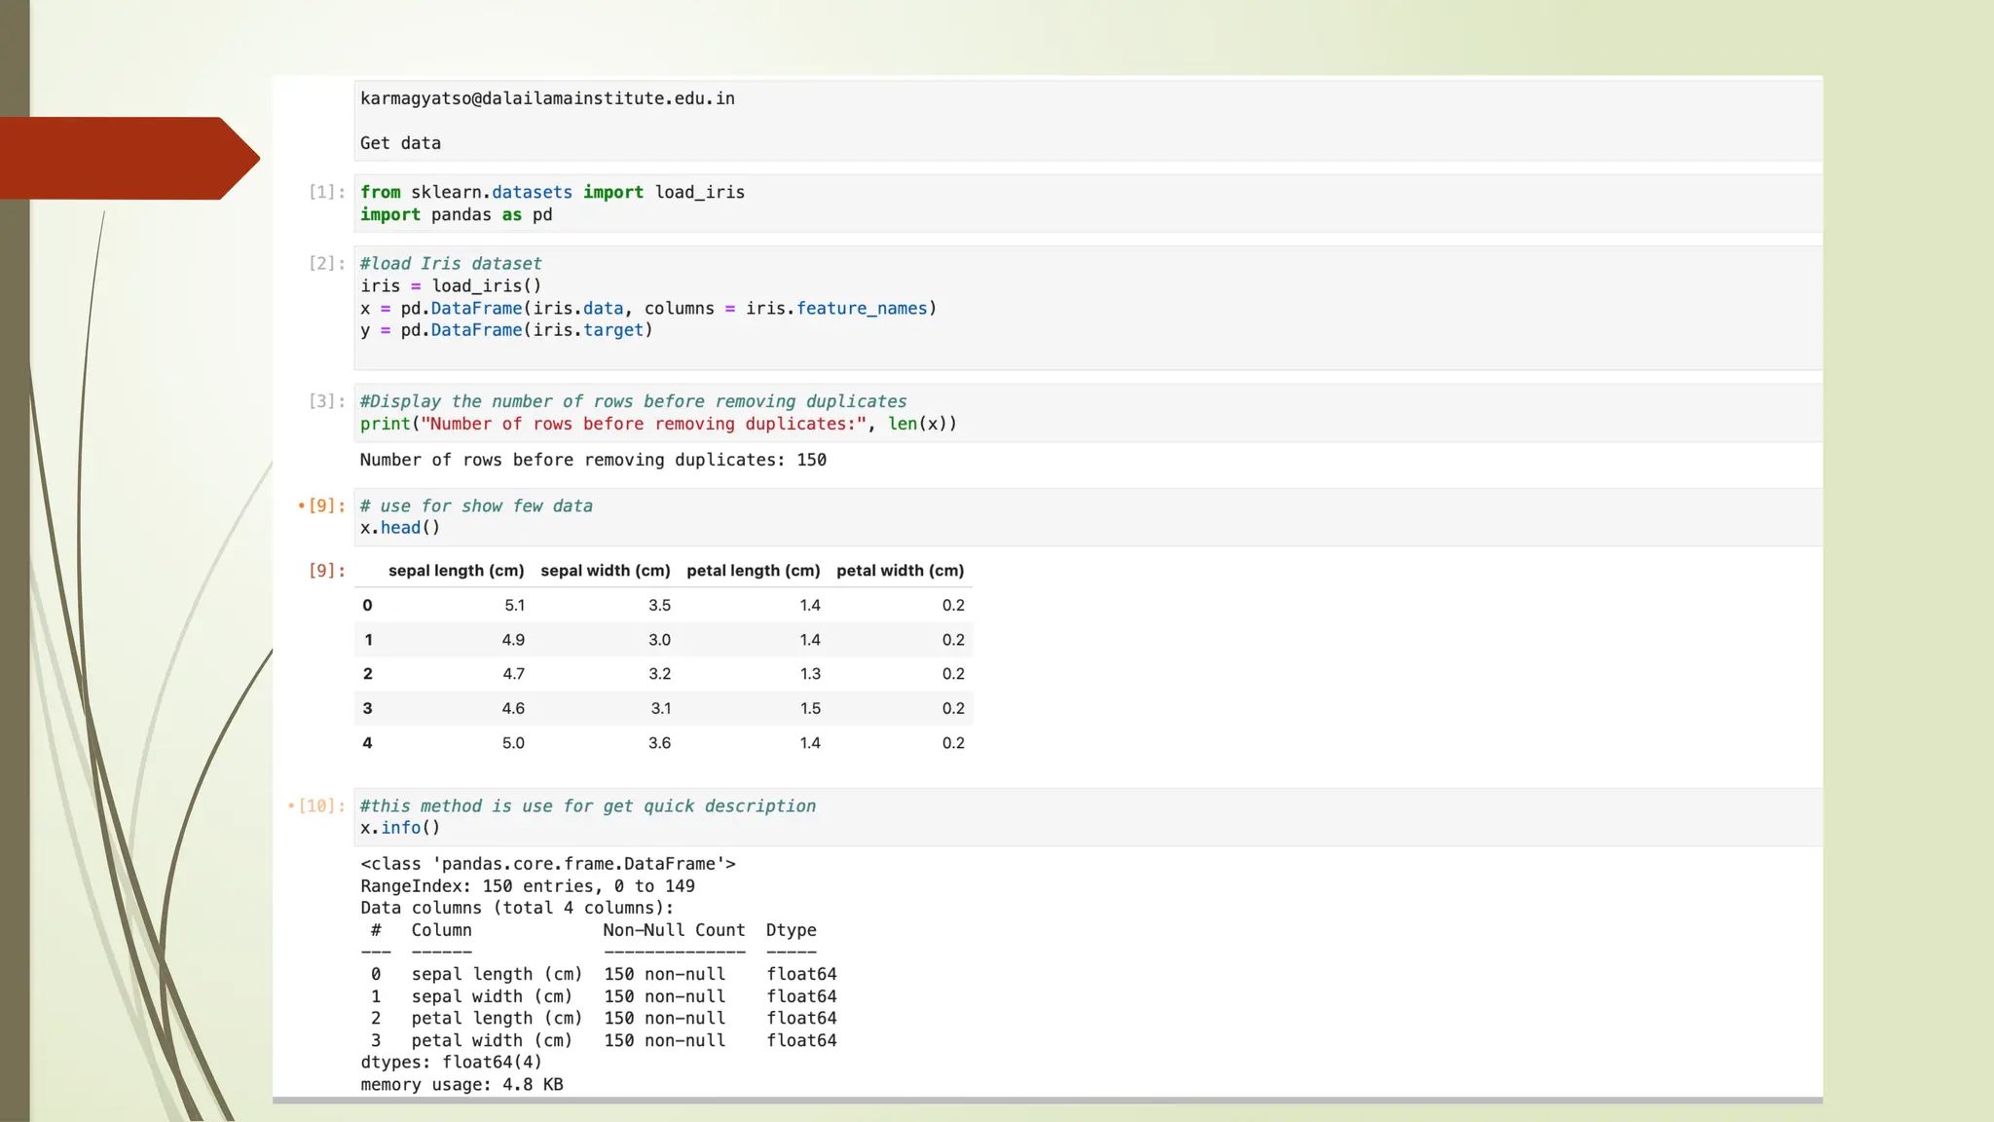Screen dimensions: 1994x1122
Task: Select input prompt [2] of load cell
Action: (326, 263)
